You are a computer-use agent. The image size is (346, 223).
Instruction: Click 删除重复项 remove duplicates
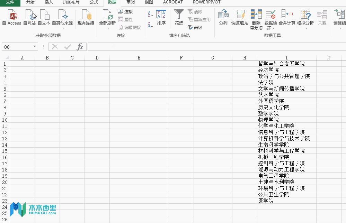(x=256, y=20)
